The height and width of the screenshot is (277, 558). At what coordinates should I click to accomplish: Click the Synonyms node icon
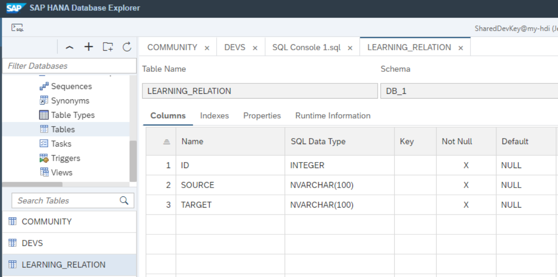44,101
